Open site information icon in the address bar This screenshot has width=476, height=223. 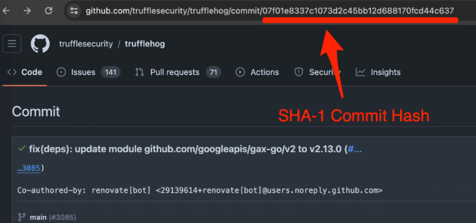click(74, 11)
